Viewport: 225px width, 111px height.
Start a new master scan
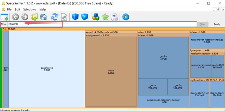click(55, 17)
